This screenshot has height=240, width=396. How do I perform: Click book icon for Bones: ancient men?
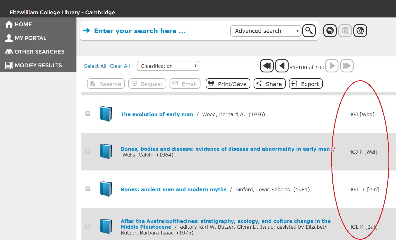pyautogui.click(x=106, y=189)
